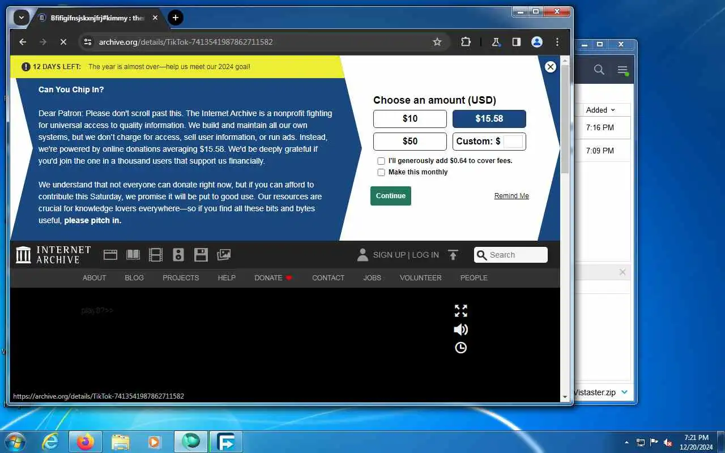This screenshot has height=453, width=725.
Task: Select the $50 donation amount
Action: (x=410, y=142)
